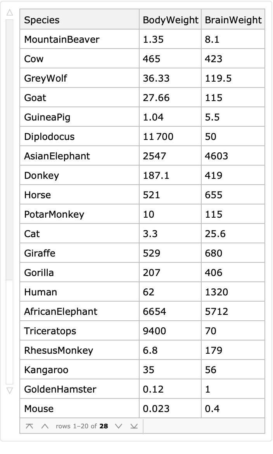Screen dimensions: 273x454
Task: Click the AsianElephant row label
Action: [57, 156]
